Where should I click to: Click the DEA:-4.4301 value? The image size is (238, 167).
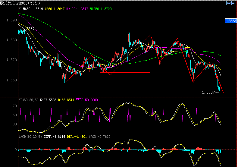point(77,137)
